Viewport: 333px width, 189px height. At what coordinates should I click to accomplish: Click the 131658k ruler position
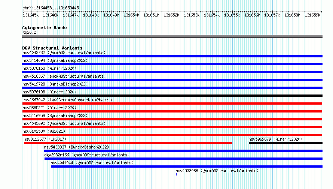coord(292,15)
